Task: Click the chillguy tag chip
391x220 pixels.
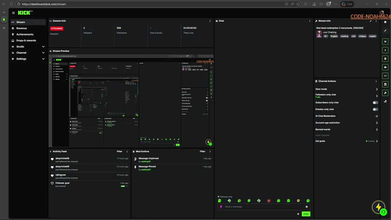Action: click(362, 36)
